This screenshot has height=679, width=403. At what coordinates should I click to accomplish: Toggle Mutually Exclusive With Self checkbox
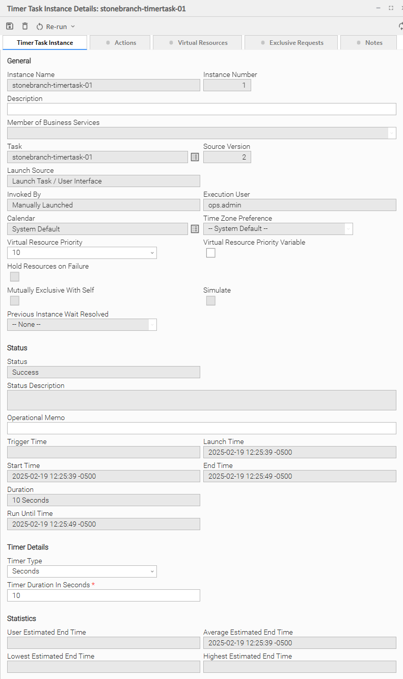(x=15, y=301)
